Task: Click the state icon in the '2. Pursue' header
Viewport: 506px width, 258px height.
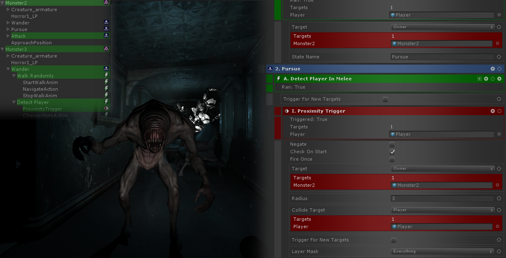Action: pos(270,69)
